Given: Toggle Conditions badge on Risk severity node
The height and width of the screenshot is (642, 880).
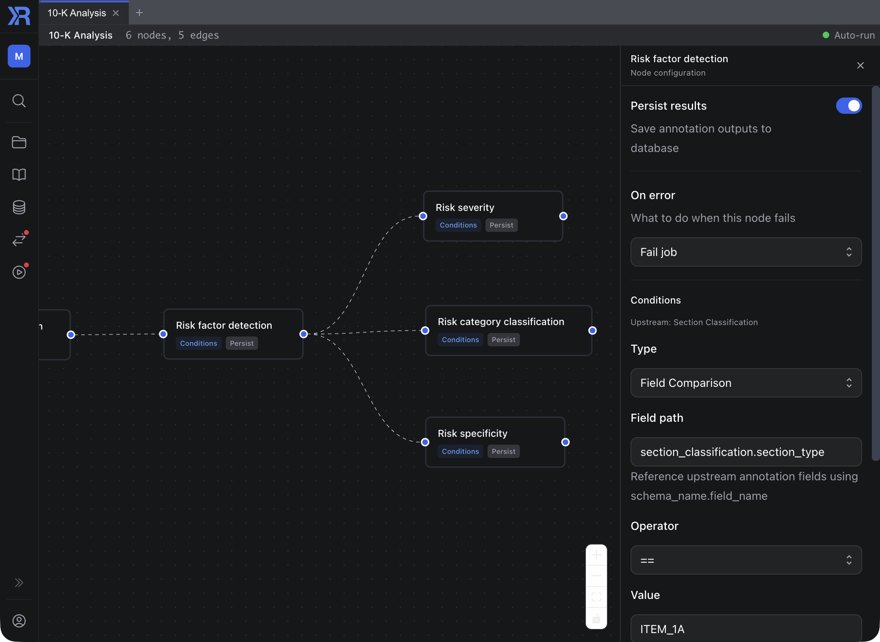Looking at the screenshot, I should coord(458,225).
